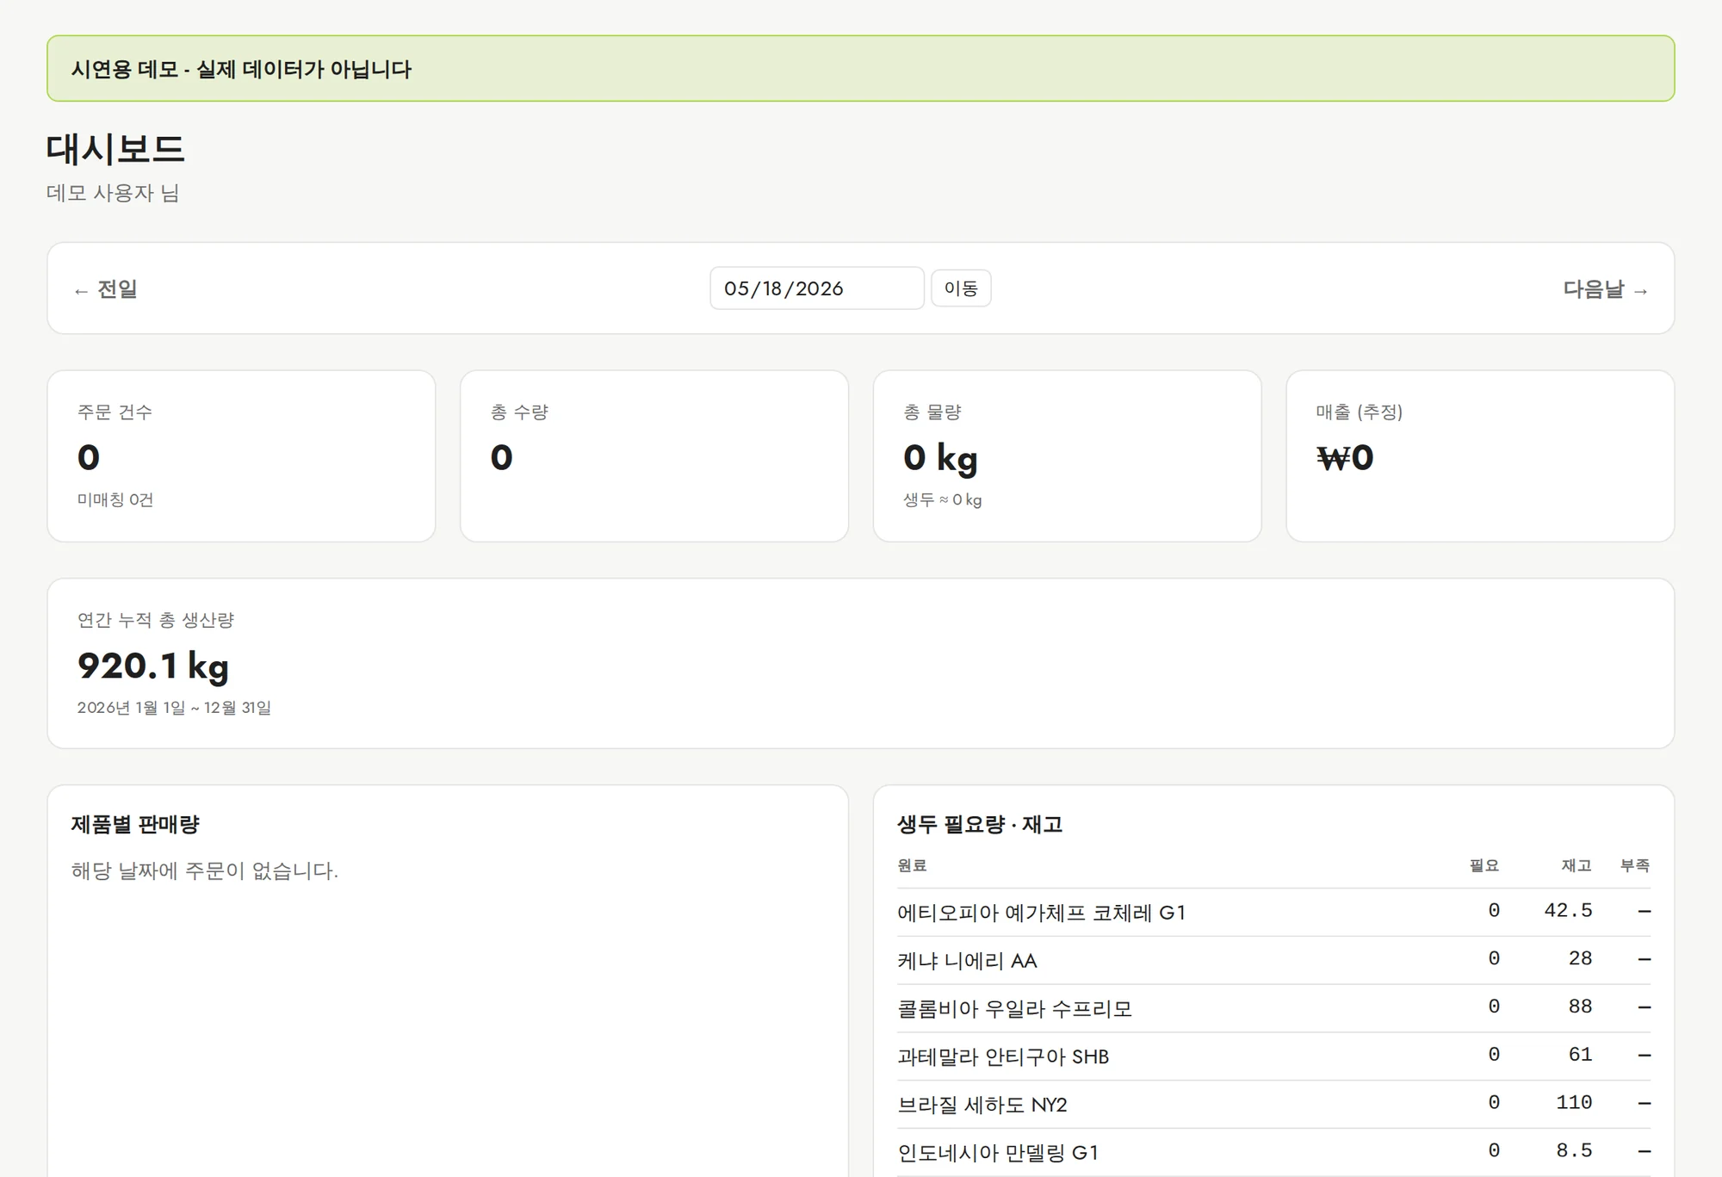1722x1177 pixels.
Task: Go to next day with 다음날
Action: point(1606,289)
